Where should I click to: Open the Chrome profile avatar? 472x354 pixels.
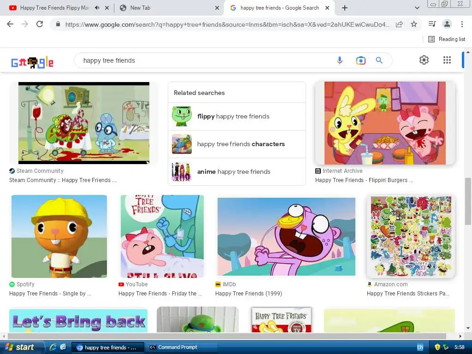pos(447,24)
